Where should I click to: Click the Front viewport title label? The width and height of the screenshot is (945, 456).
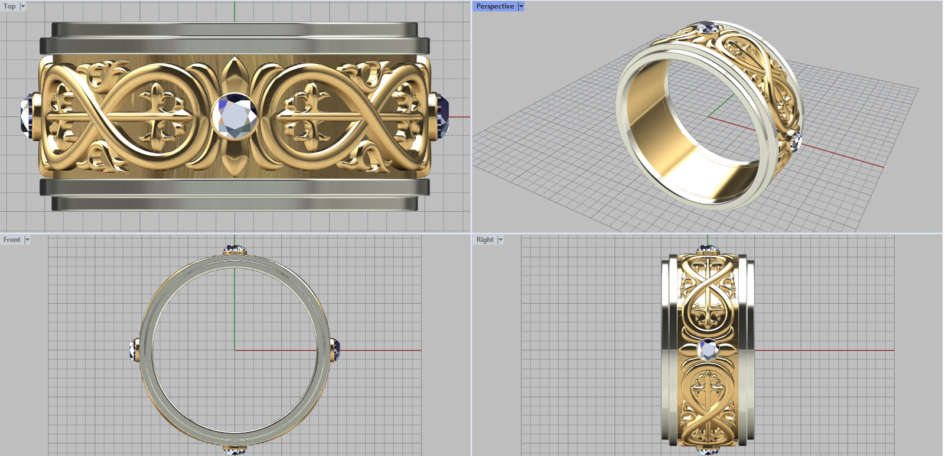coord(12,240)
